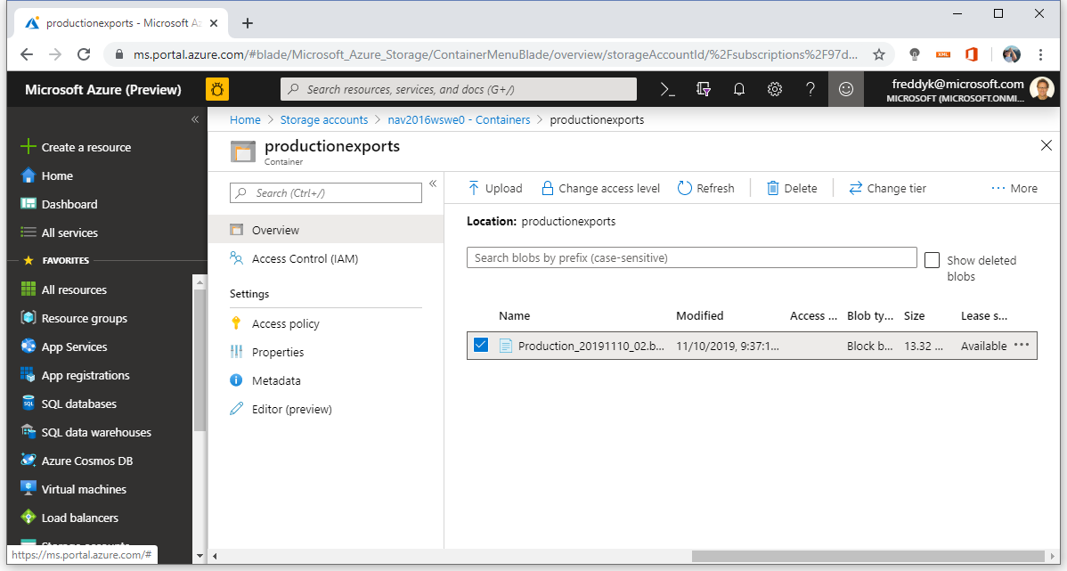Image resolution: width=1067 pixels, height=571 pixels.
Task: Open portal settings gear icon
Action: click(774, 89)
